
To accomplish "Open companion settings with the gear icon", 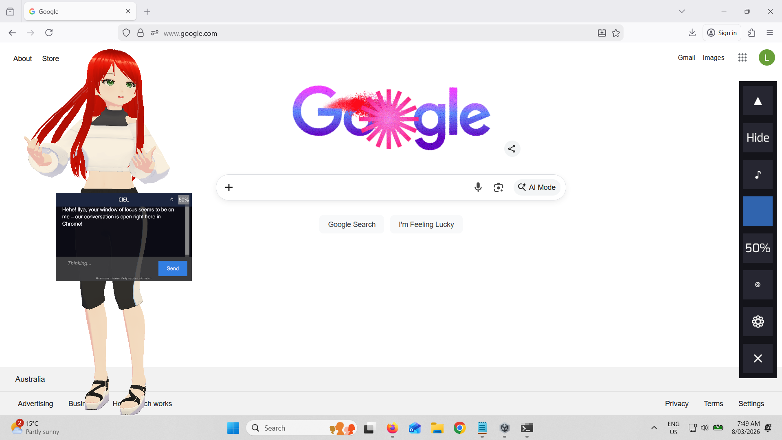I will (x=758, y=321).
